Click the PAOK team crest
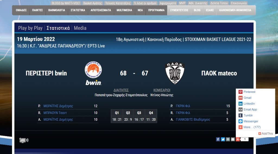The height and width of the screenshot is (154, 278). (x=175, y=73)
